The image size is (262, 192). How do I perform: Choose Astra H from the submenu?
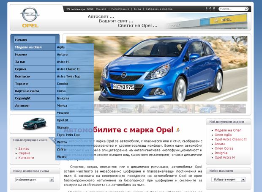click(x=75, y=62)
